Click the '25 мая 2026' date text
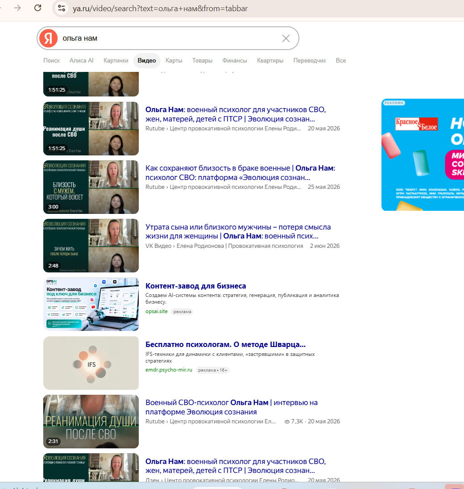Image resolution: width=464 pixels, height=489 pixels. [x=324, y=187]
